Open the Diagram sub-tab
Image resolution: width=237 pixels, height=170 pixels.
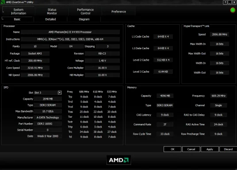pos(84,19)
